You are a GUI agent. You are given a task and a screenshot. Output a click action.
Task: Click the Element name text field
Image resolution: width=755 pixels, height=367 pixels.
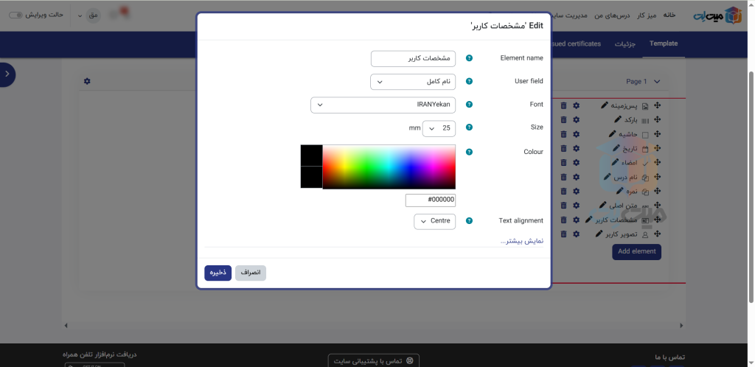pos(413,58)
